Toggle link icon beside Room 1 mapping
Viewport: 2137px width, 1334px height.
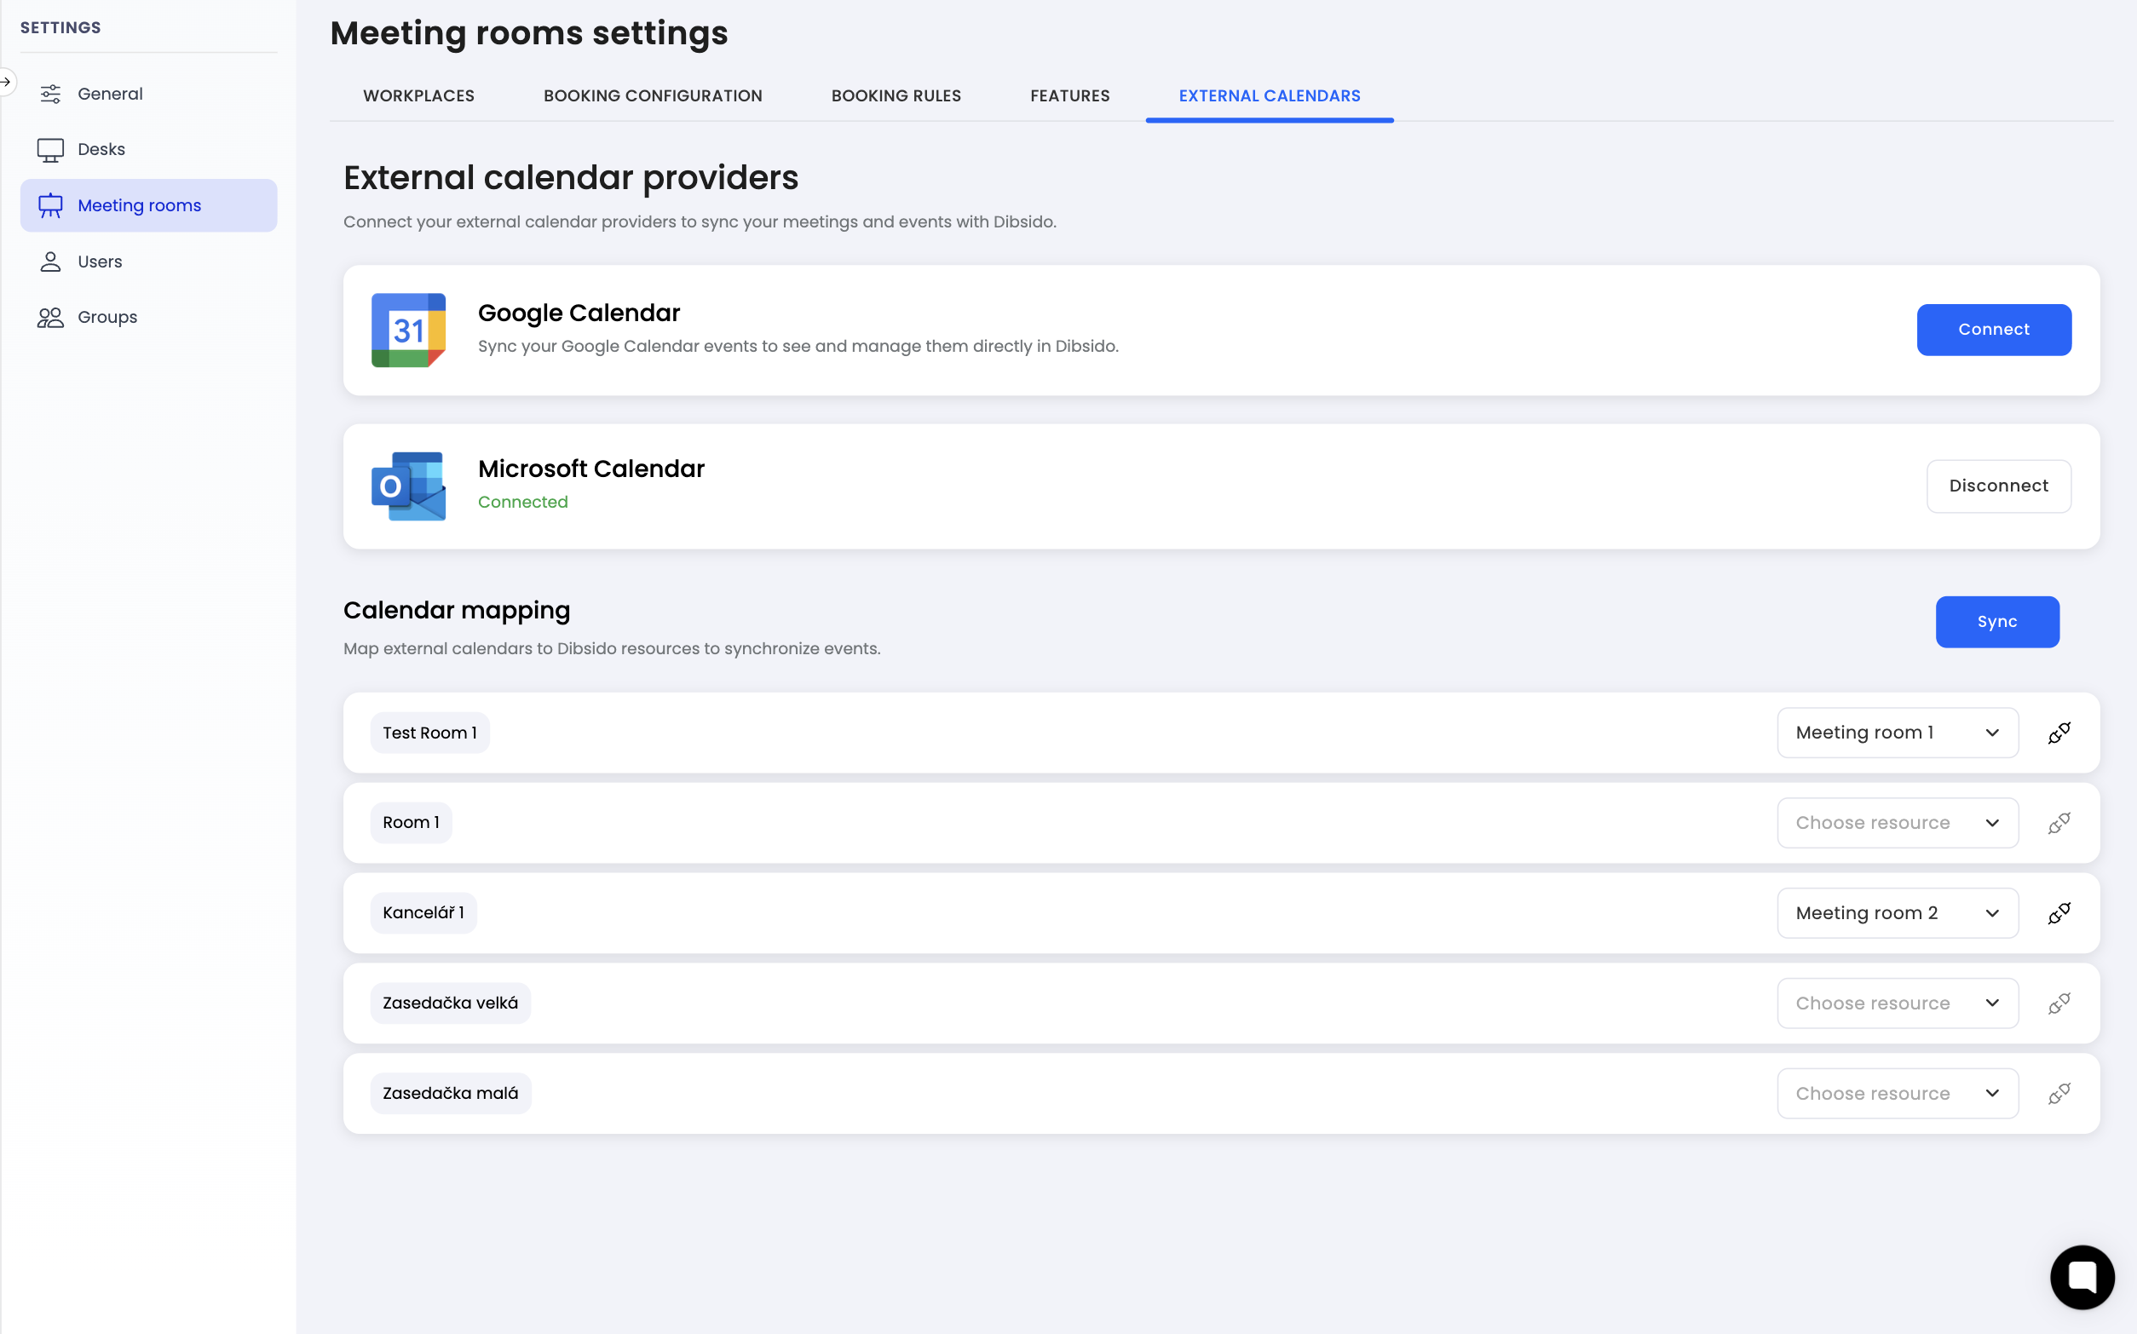pos(2059,822)
